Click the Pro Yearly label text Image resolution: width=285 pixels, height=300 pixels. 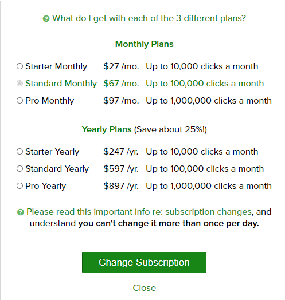tap(46, 186)
